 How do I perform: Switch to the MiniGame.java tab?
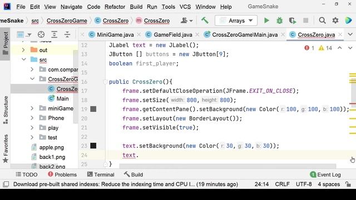point(111,34)
